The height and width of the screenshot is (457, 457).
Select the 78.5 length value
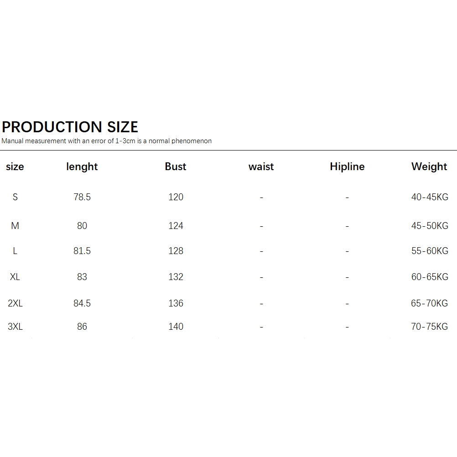pos(82,197)
